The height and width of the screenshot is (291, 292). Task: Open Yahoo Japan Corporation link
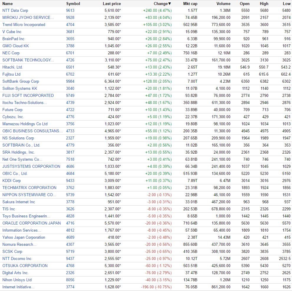pyautogui.click(x=24, y=238)
